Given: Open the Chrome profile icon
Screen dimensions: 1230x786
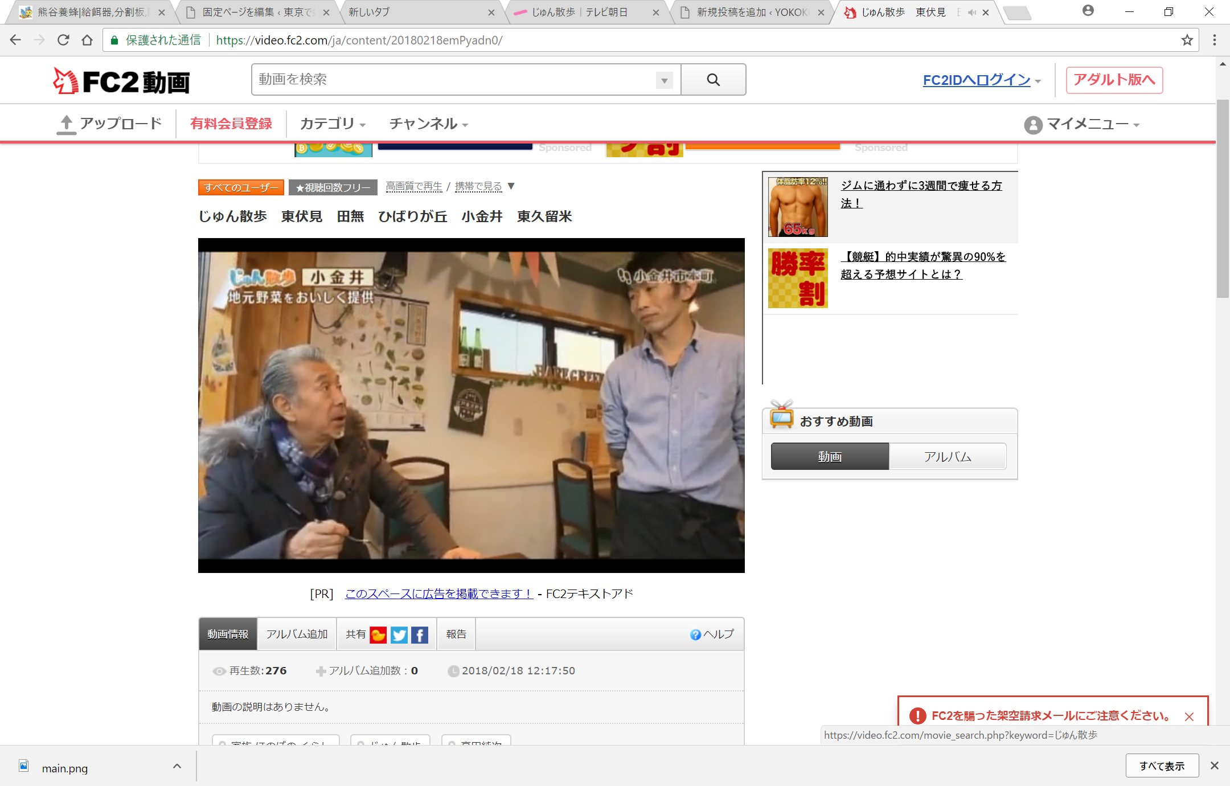Looking at the screenshot, I should (x=1088, y=11).
